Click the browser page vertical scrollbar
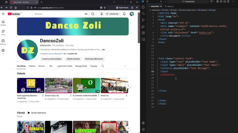The height and width of the screenshot is (133, 238). [139, 28]
